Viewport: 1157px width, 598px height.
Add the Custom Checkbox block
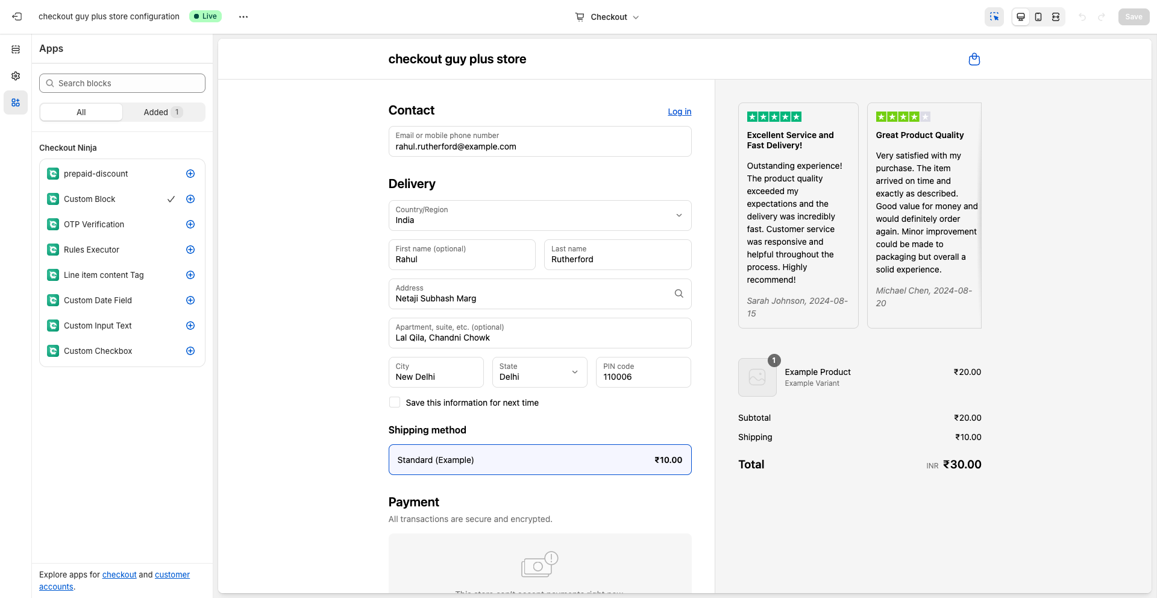190,351
